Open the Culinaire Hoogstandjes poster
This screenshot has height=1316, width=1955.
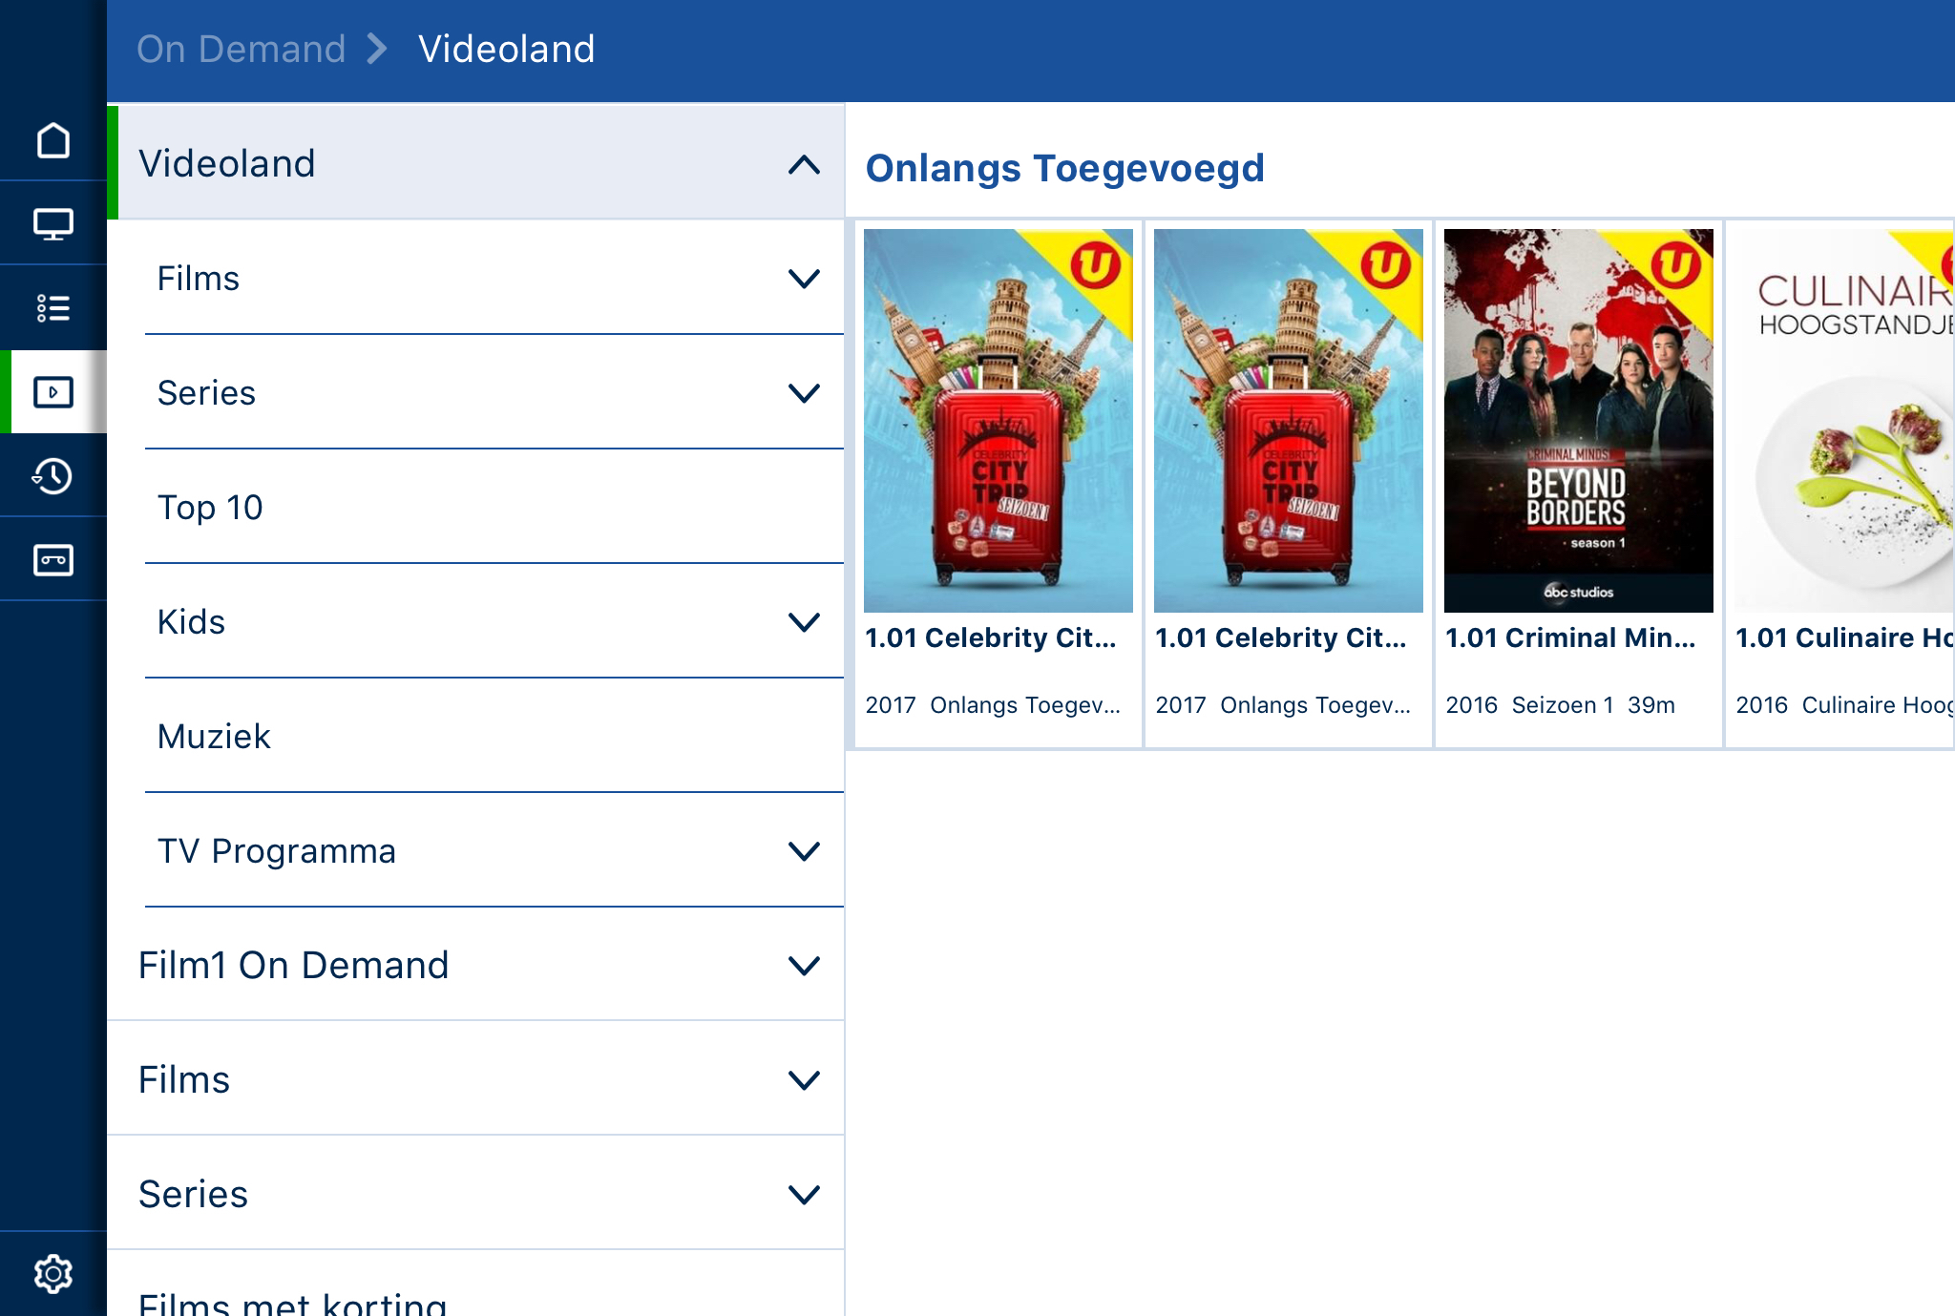[x=1844, y=420]
